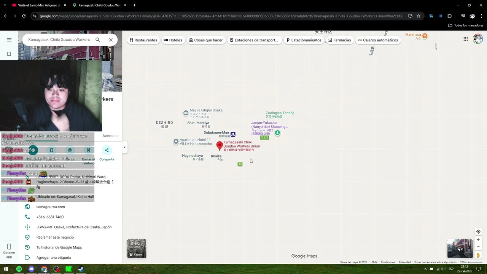Image resolution: width=487 pixels, height=274 pixels.
Task: Click the install app icon in address bar
Action: (410, 16)
